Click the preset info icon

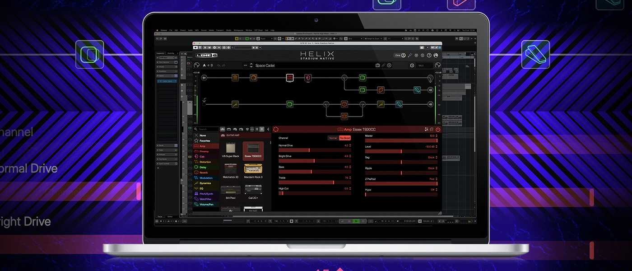click(389, 65)
